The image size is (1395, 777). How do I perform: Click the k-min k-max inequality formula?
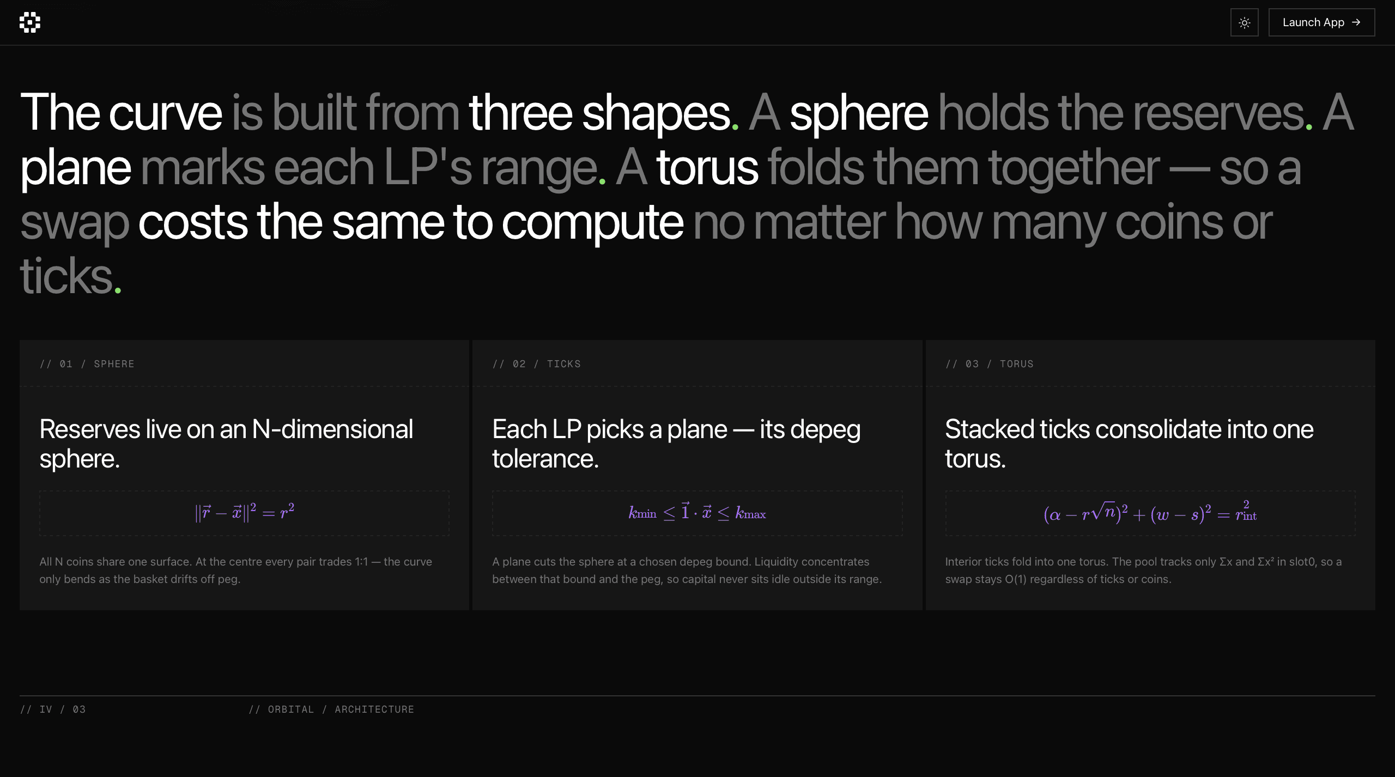click(x=697, y=513)
